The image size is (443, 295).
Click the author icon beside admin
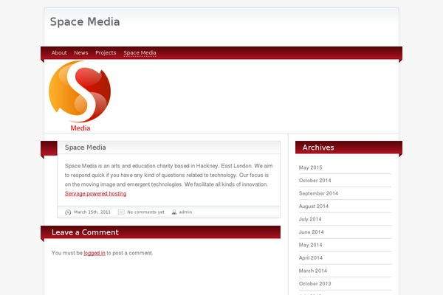[174, 212]
